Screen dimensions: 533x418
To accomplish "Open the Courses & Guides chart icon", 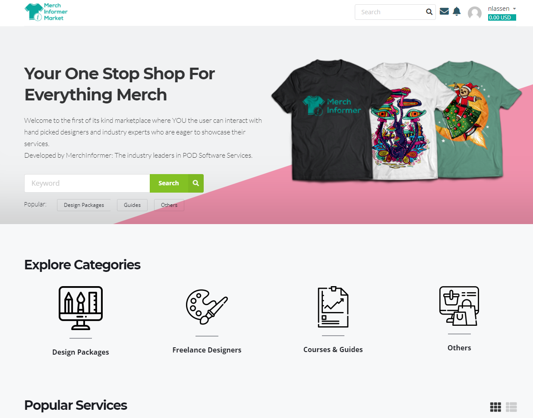I will (x=333, y=307).
